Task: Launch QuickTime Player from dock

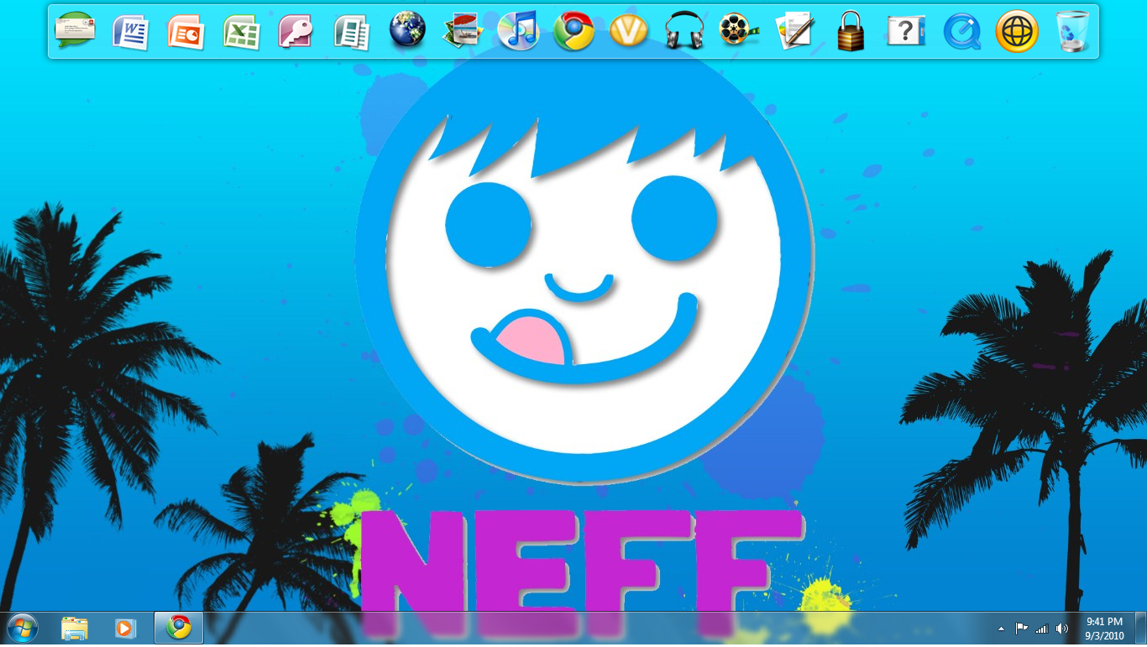Action: click(961, 32)
